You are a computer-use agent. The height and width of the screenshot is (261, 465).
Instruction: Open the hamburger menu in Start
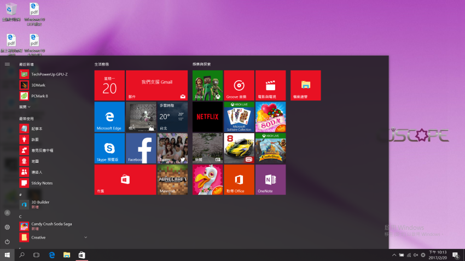click(7, 64)
